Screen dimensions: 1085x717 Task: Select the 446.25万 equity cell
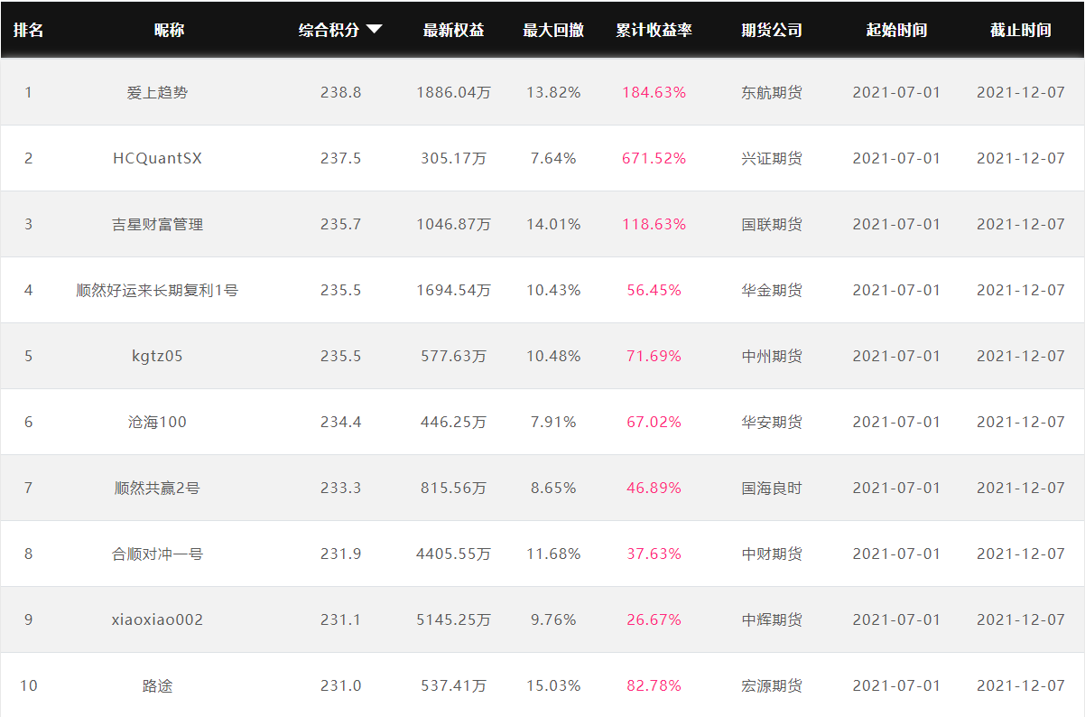pos(453,422)
